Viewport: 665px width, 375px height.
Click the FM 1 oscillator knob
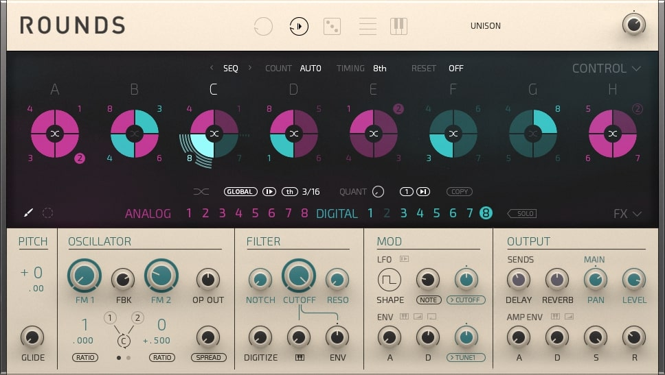tap(84, 276)
